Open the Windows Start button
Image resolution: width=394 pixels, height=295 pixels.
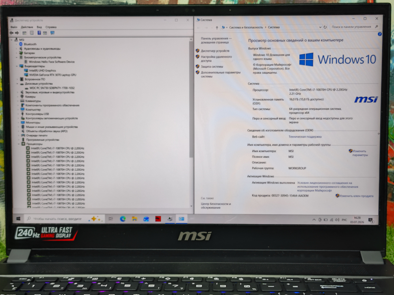point(18,219)
